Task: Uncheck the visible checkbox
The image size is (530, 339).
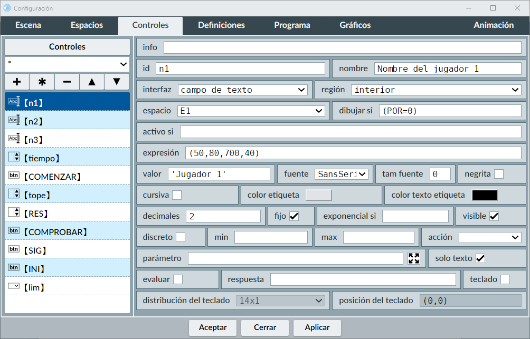Action: [494, 216]
